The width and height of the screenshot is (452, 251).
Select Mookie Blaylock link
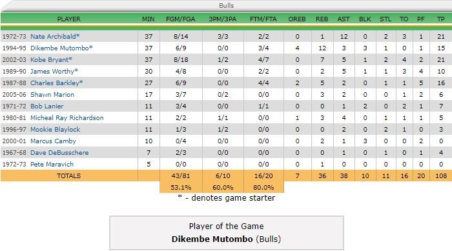click(x=56, y=130)
